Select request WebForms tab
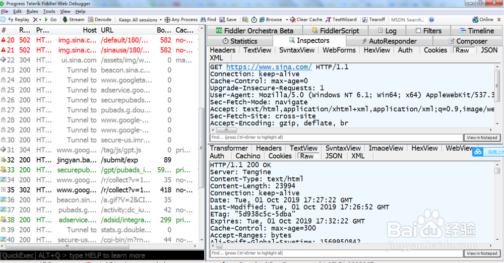This screenshot has height=263, width=504. pos(339,50)
